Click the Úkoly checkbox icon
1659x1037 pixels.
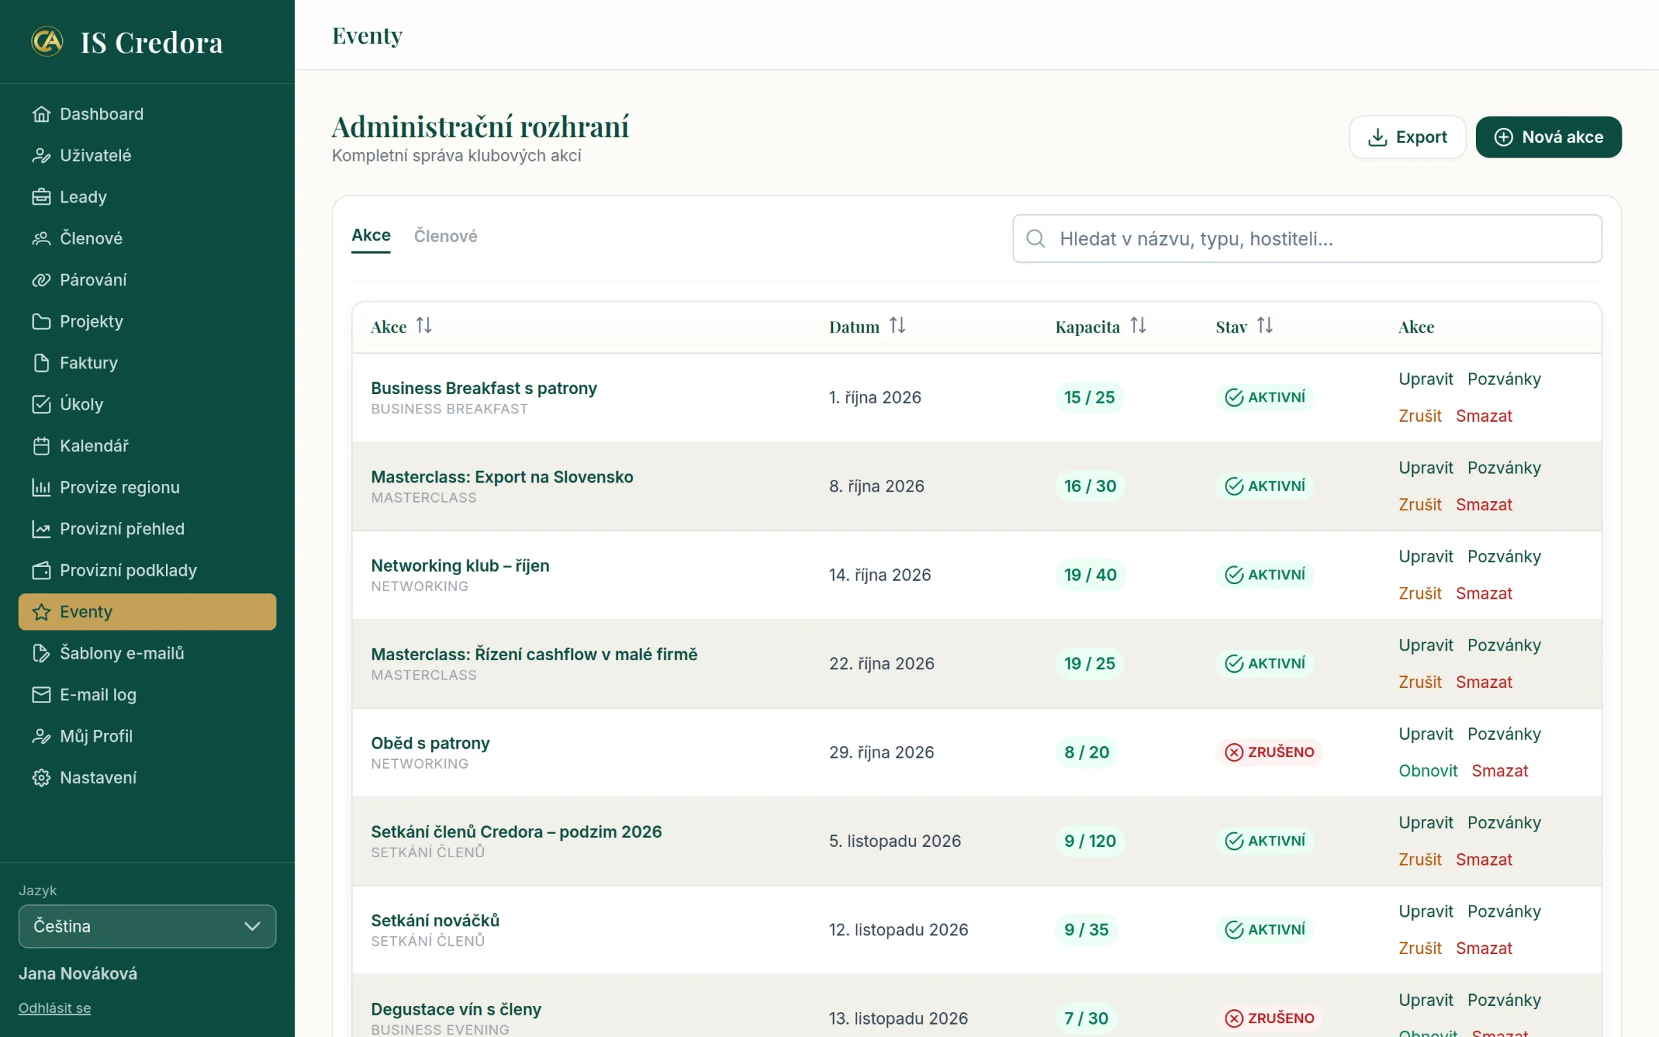[x=41, y=404]
